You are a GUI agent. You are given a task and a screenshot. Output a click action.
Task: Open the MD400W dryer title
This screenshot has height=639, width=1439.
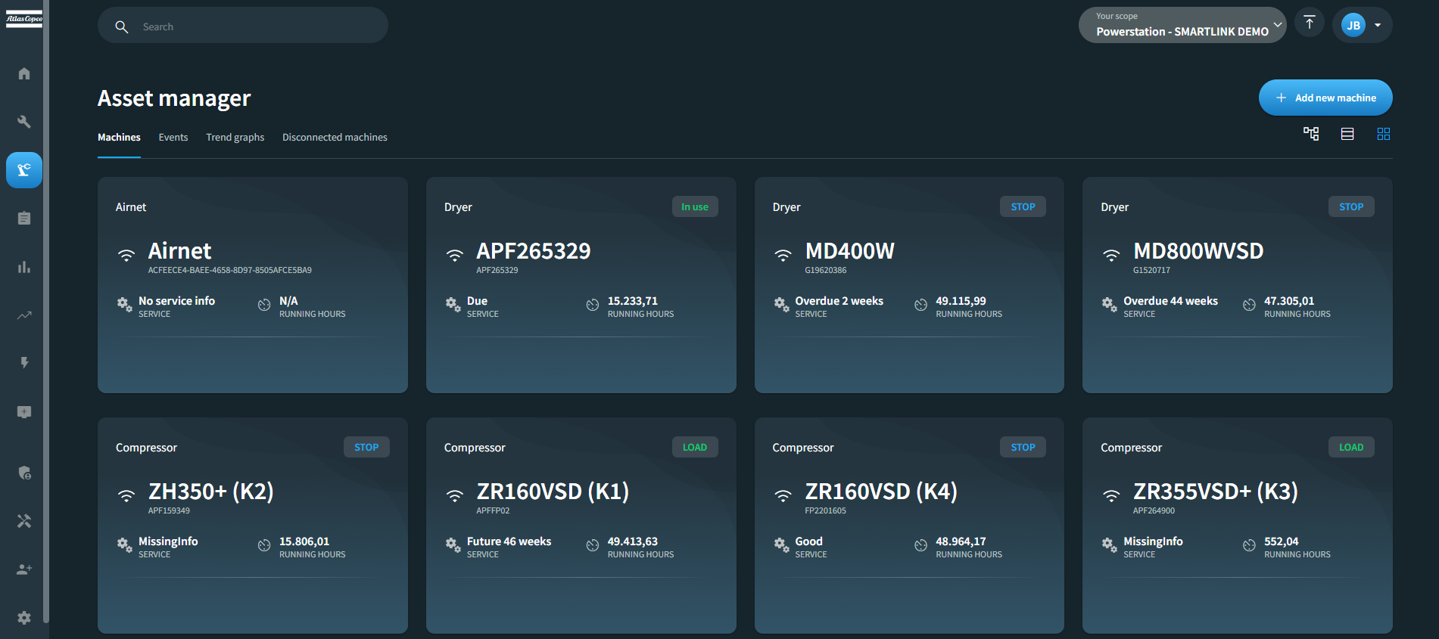click(x=849, y=251)
